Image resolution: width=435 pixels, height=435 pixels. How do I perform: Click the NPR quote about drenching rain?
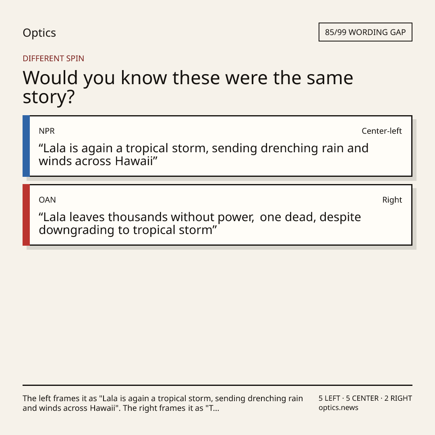click(x=204, y=155)
